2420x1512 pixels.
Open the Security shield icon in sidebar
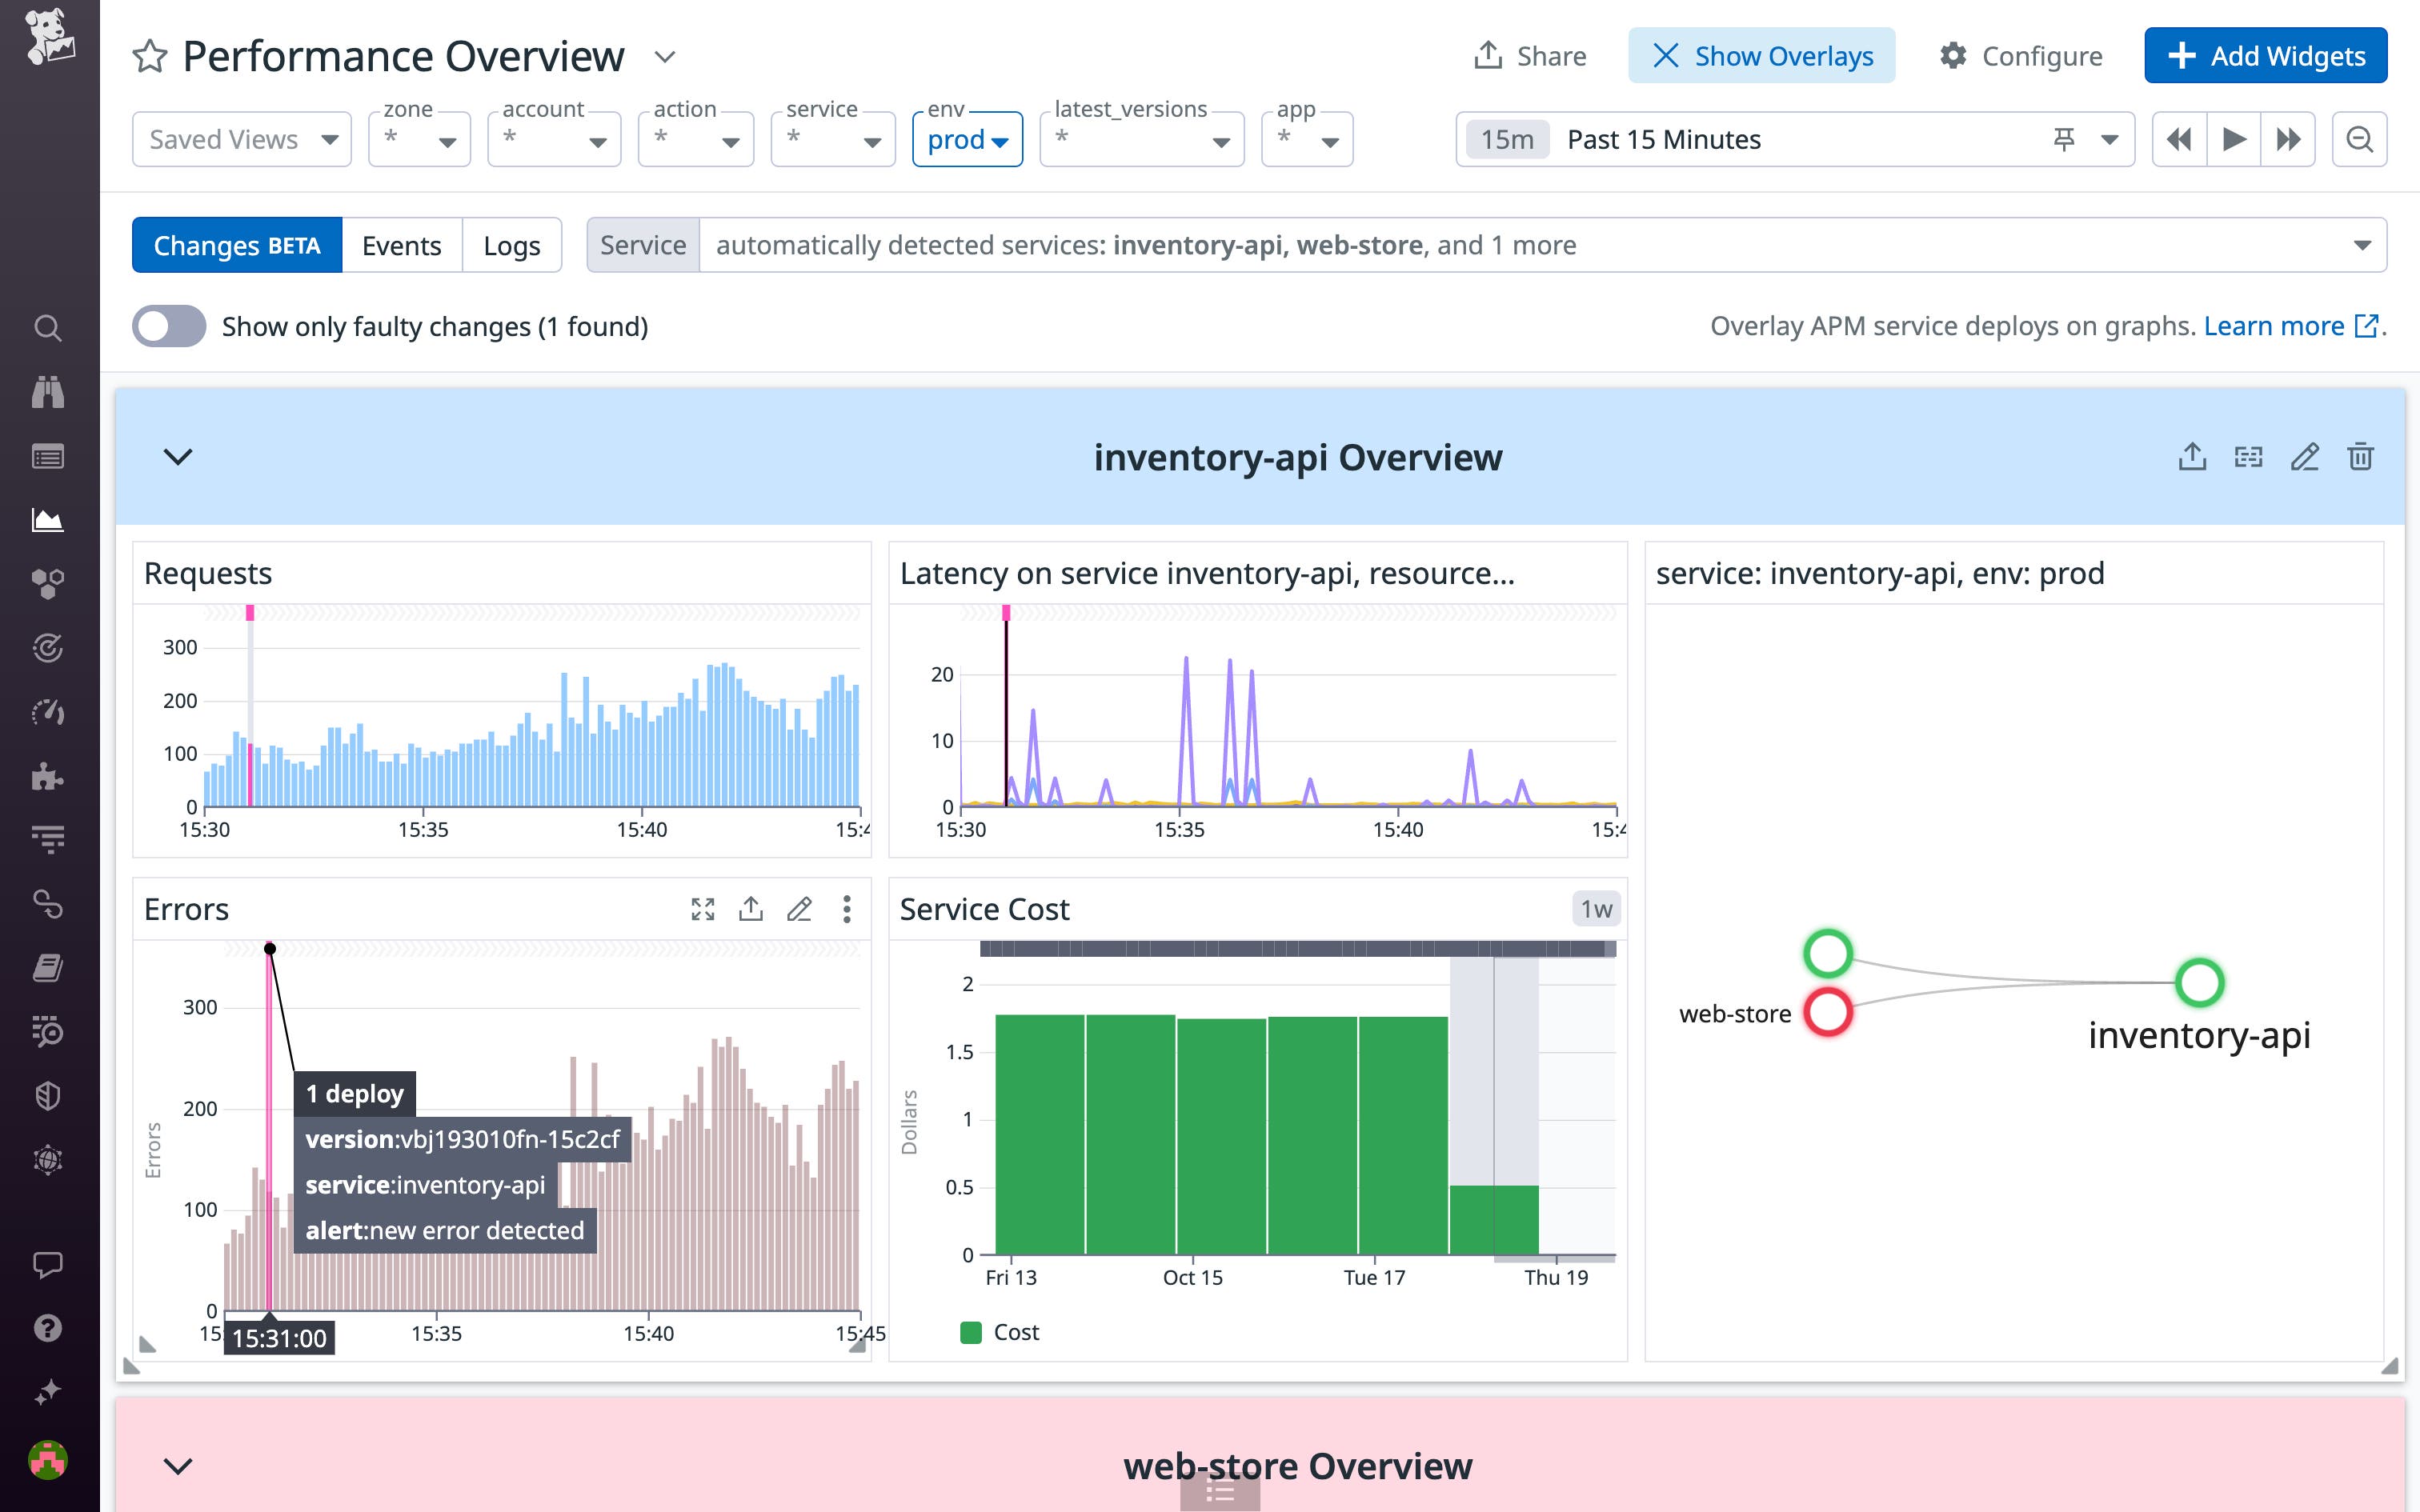pyautogui.click(x=48, y=1095)
